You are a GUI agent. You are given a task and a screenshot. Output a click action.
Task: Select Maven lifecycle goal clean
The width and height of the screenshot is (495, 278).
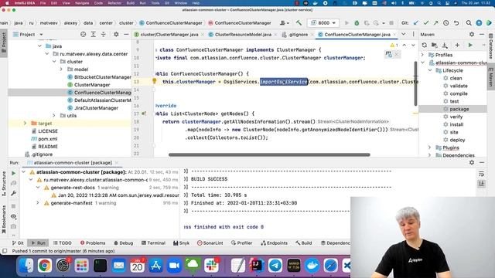[456, 78]
